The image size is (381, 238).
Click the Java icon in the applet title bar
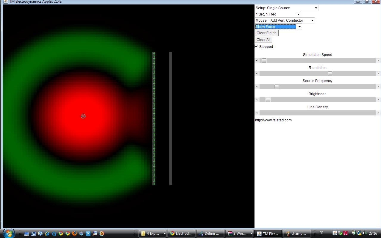[x=6, y=1]
